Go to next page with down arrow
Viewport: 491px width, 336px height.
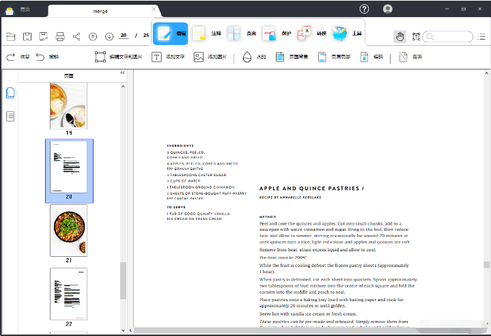[109, 36]
